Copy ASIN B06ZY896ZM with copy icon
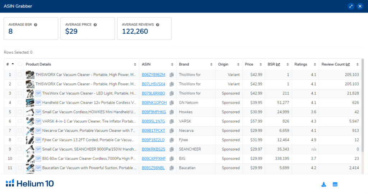The height and width of the screenshot is (194, 368). click(172, 75)
